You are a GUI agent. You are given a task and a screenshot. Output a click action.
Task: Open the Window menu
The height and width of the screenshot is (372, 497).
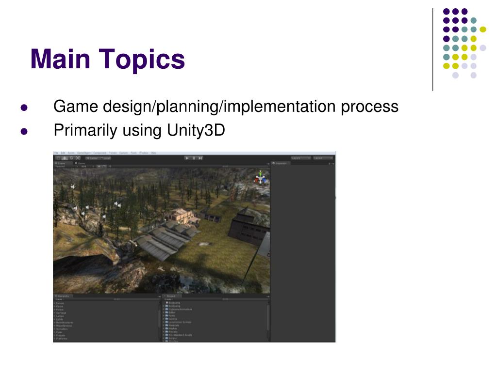coord(144,153)
